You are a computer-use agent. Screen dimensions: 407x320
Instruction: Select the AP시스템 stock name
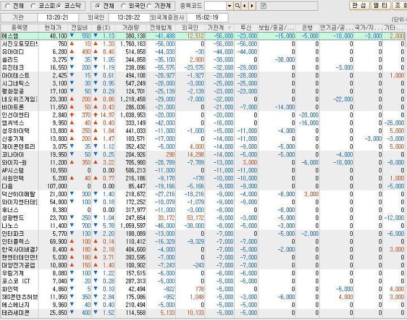coord(12,171)
